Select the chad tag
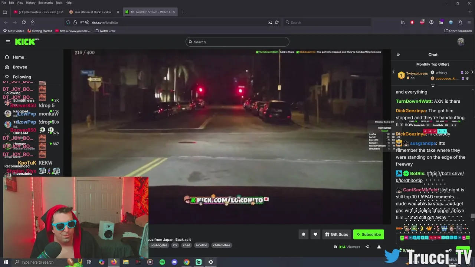This screenshot has width=475, height=267. pos(186,245)
